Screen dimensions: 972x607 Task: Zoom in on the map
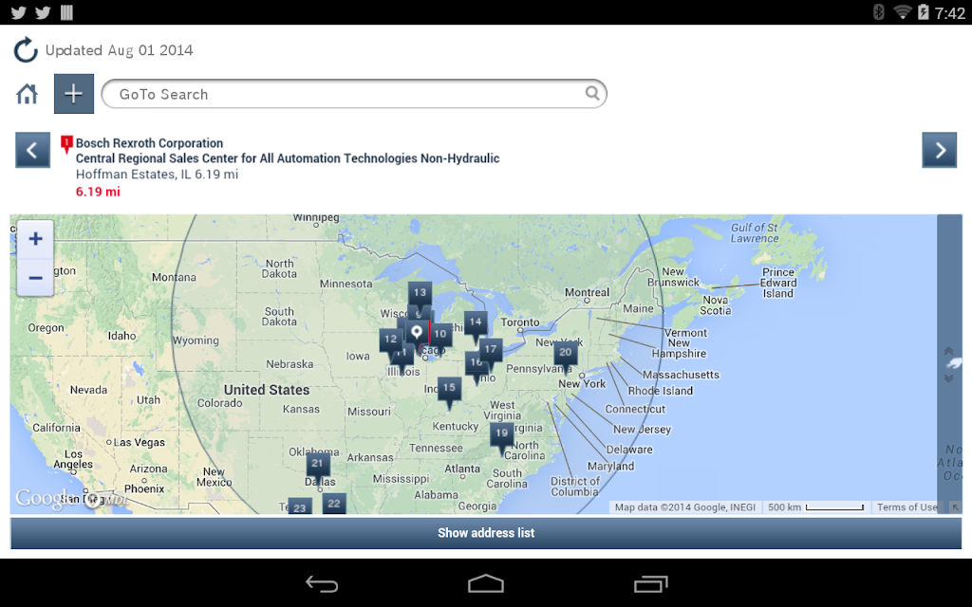[35, 239]
